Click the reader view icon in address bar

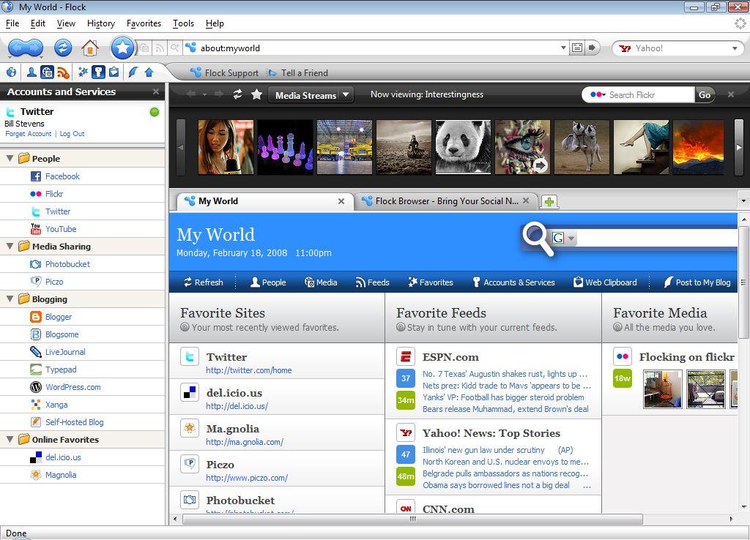coord(577,48)
